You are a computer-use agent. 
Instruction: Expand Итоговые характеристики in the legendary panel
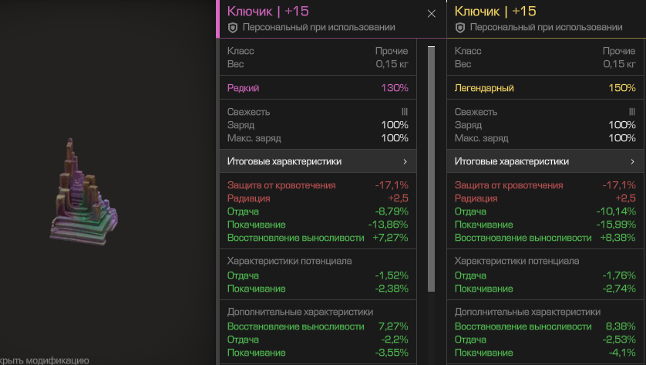click(x=546, y=161)
